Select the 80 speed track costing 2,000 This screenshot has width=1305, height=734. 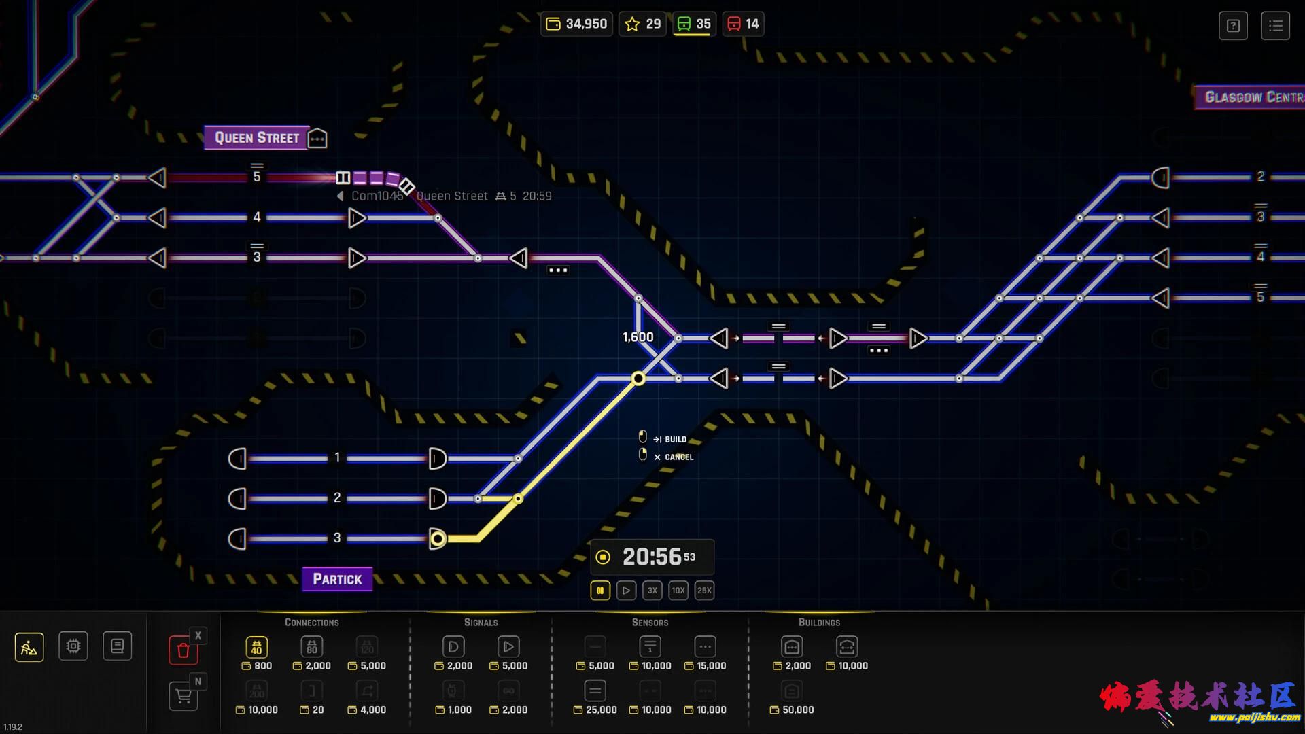[311, 647]
